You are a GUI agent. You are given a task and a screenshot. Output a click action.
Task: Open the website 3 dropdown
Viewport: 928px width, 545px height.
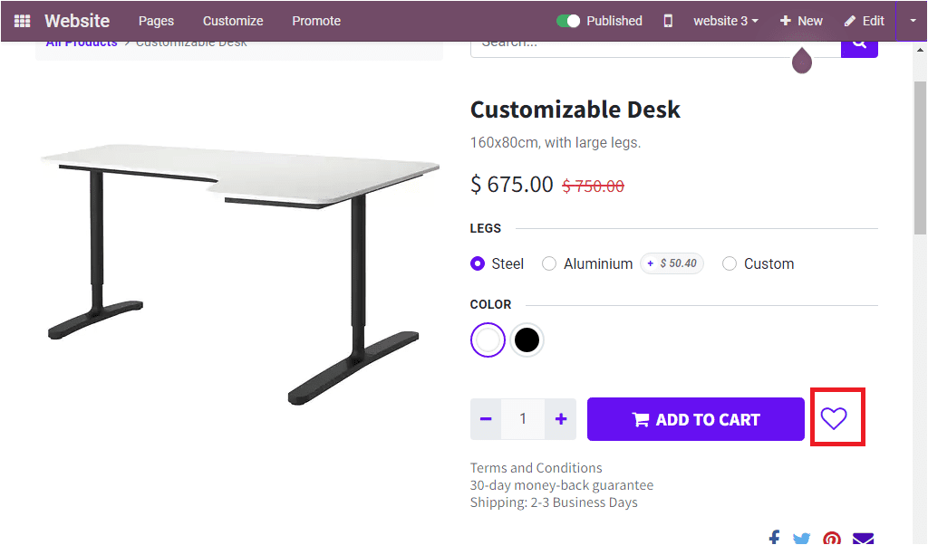pyautogui.click(x=725, y=20)
